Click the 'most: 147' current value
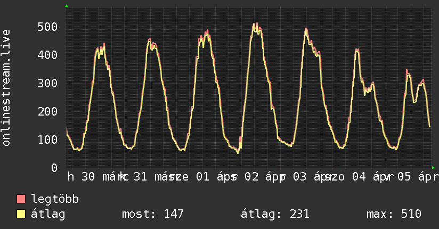The image size is (439, 229). [152, 214]
